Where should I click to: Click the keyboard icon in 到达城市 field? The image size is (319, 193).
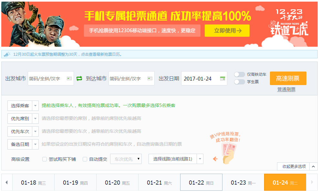click(x=149, y=78)
